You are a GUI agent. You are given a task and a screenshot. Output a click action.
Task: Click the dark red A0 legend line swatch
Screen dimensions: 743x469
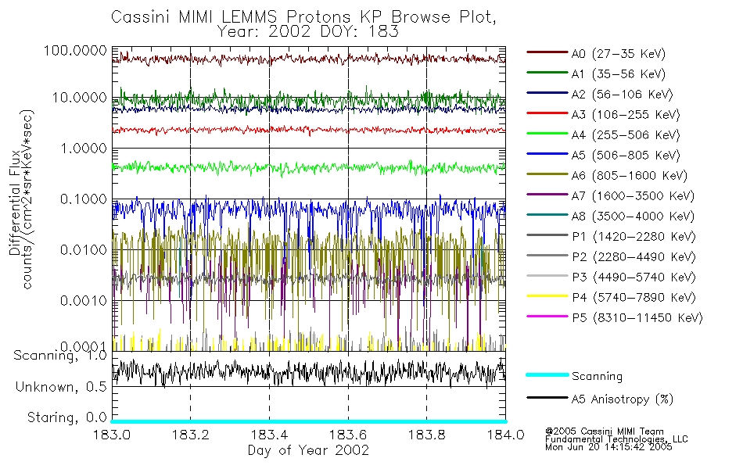[x=547, y=52]
